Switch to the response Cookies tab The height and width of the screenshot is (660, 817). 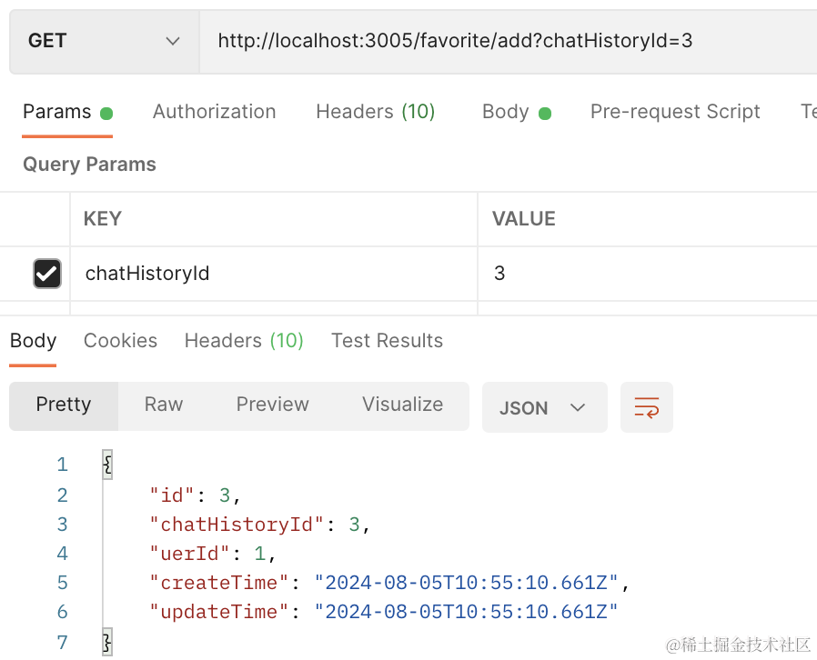click(120, 341)
